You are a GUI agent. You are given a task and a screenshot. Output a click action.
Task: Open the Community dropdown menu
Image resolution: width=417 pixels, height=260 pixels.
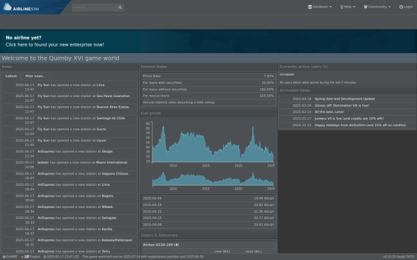pyautogui.click(x=377, y=7)
